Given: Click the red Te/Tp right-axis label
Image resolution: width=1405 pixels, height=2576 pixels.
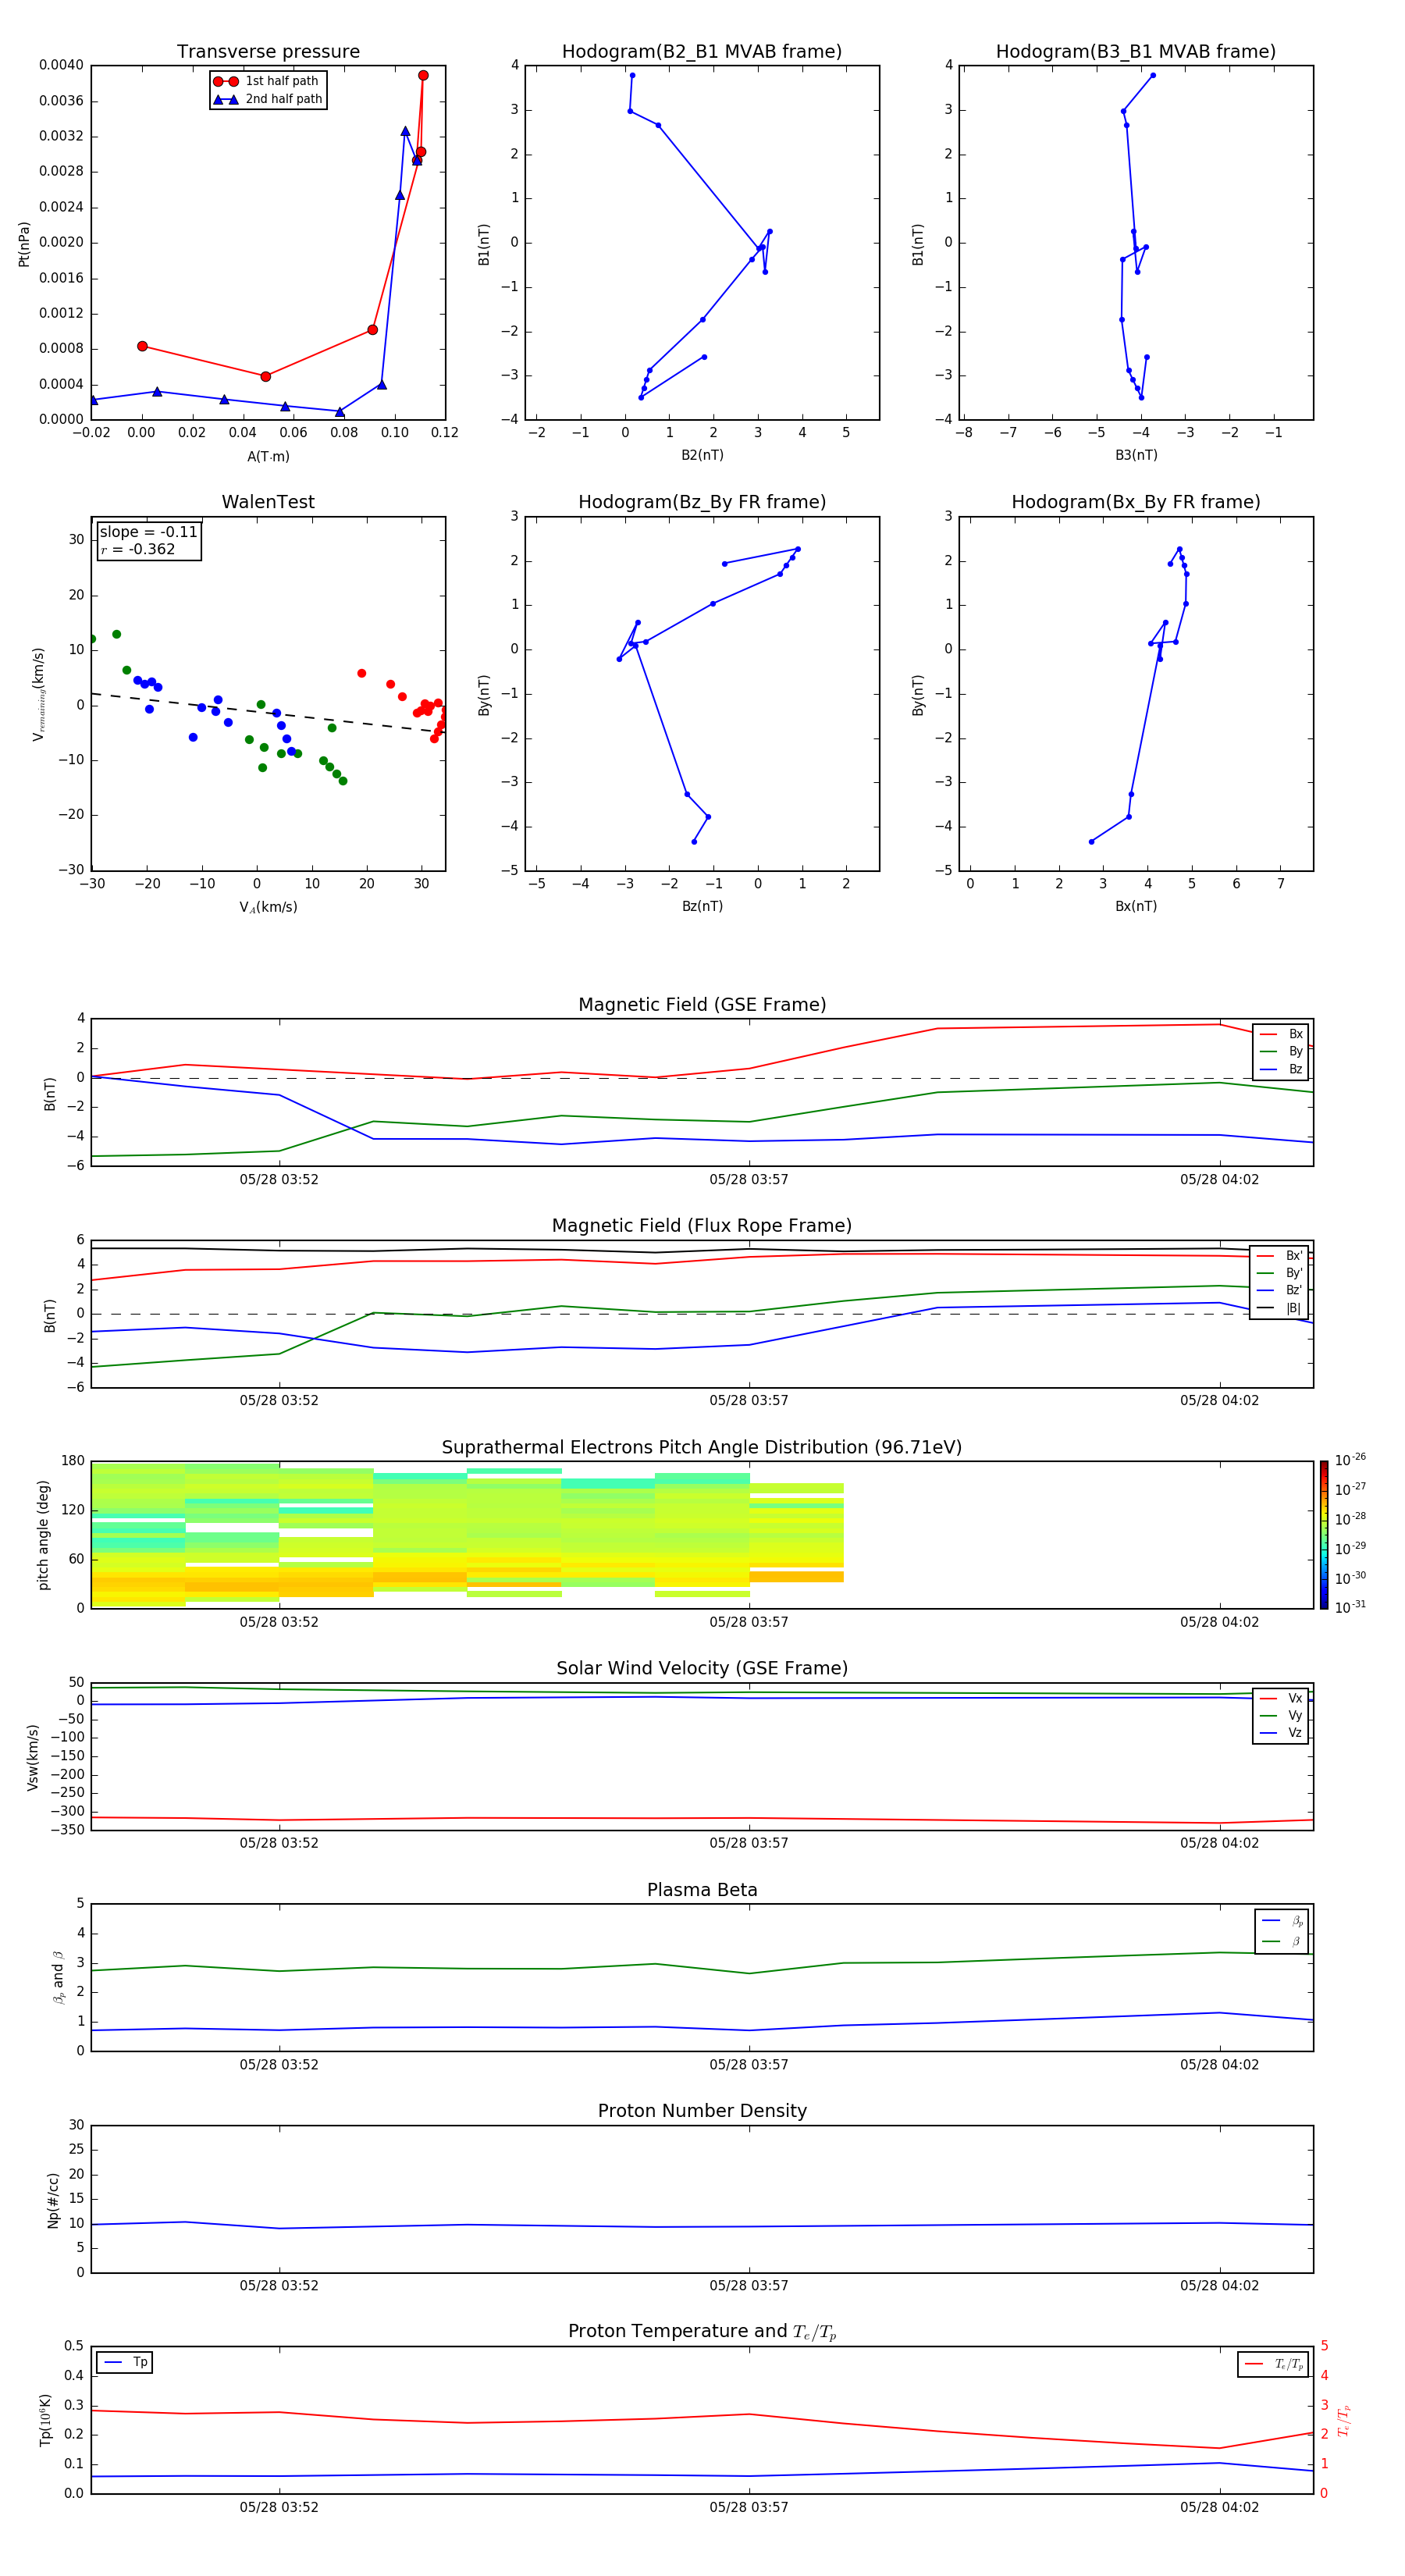Looking at the screenshot, I should (x=1344, y=2420).
